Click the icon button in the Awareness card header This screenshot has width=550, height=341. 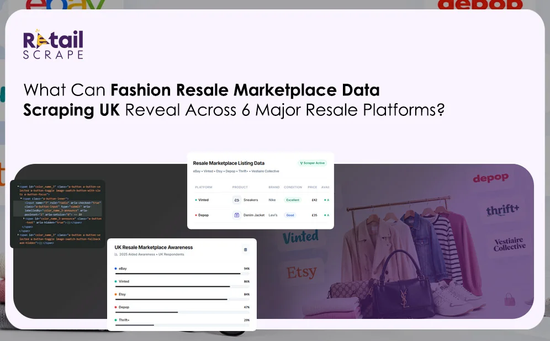coord(246,249)
